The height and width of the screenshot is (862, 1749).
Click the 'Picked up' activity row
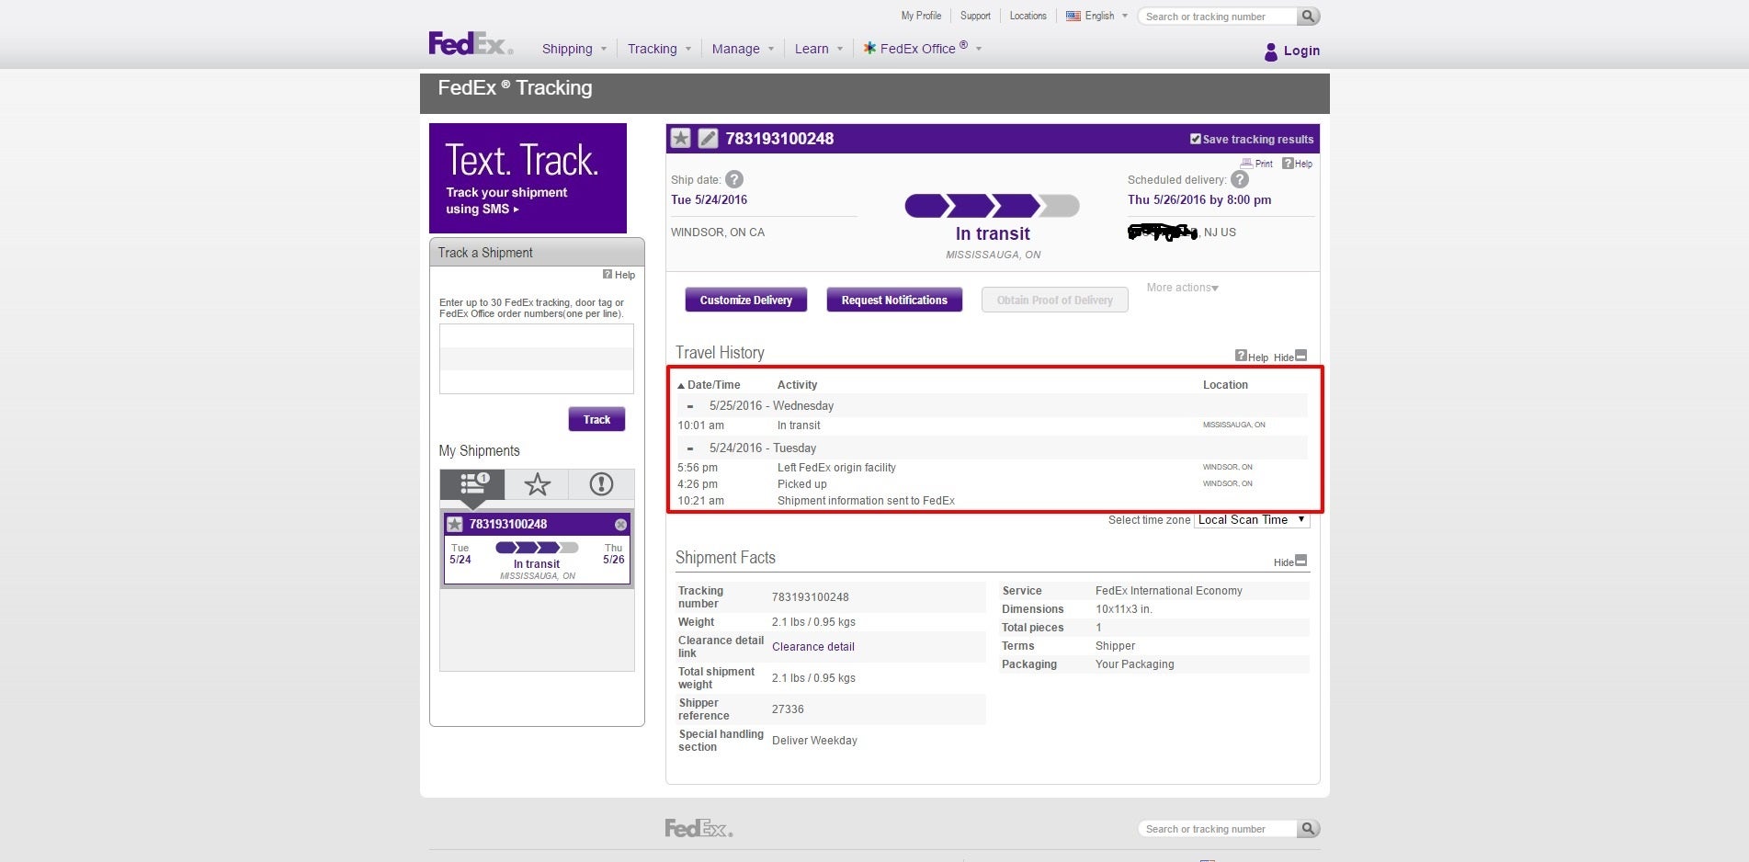click(993, 484)
